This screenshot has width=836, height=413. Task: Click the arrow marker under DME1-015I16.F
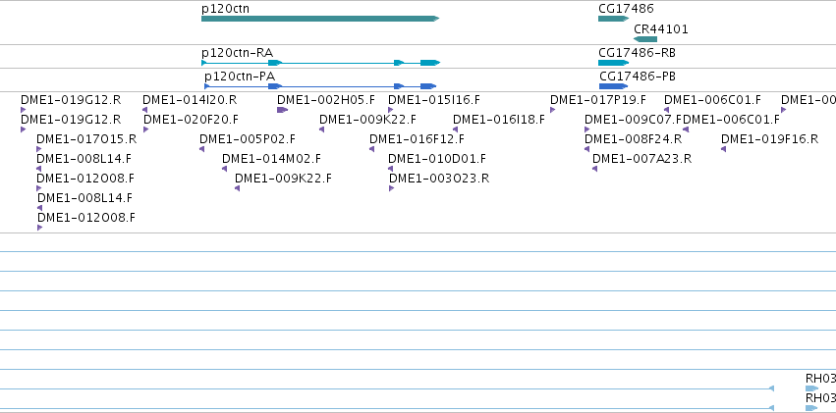[x=391, y=110]
